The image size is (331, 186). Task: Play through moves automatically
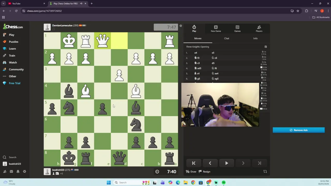pos(227,163)
